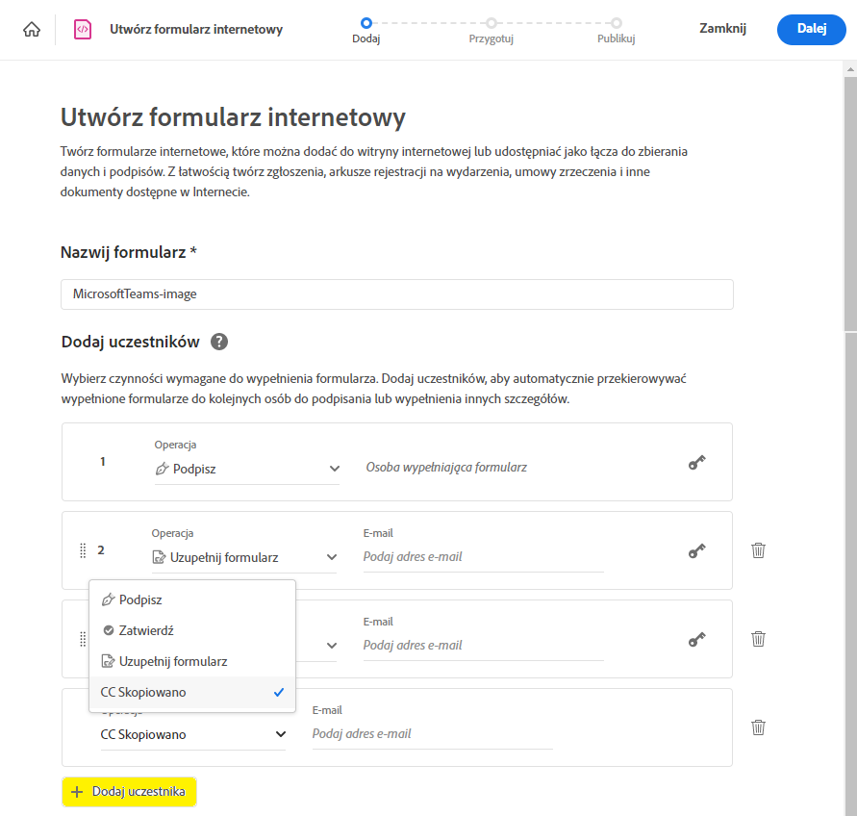Go to the Przygotuj step marker
Screen dimensions: 857x816
(x=491, y=22)
